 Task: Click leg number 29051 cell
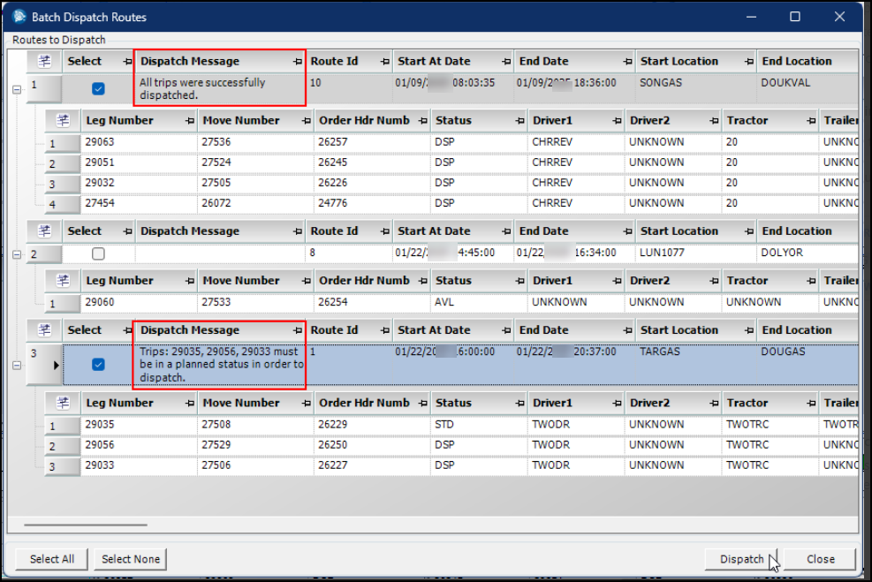[x=139, y=163]
